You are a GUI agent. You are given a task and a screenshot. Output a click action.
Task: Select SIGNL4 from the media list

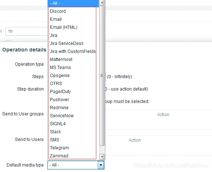(x=58, y=124)
